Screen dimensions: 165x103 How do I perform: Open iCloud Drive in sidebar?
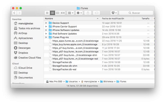23,68
